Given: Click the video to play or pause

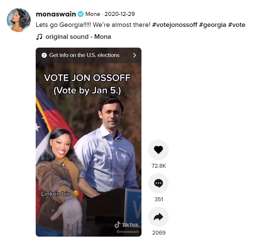Looking at the screenshot, I should (x=88, y=142).
